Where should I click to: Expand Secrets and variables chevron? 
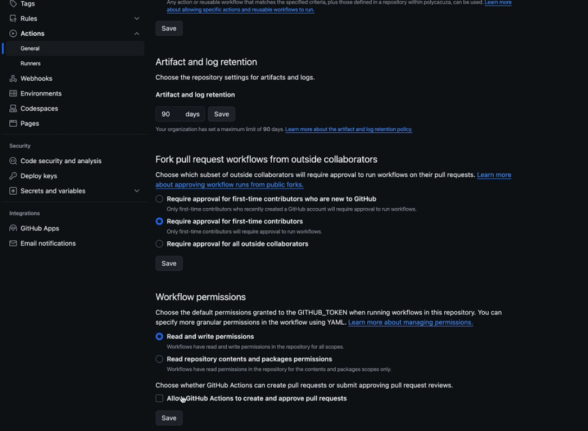(x=137, y=191)
